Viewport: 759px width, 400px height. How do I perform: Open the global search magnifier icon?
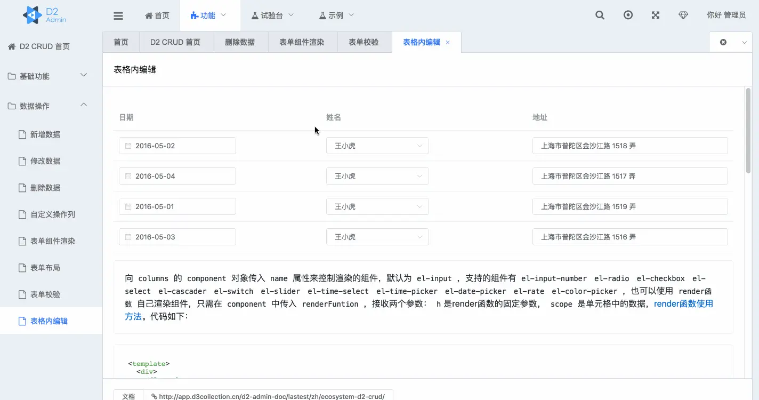pos(599,15)
